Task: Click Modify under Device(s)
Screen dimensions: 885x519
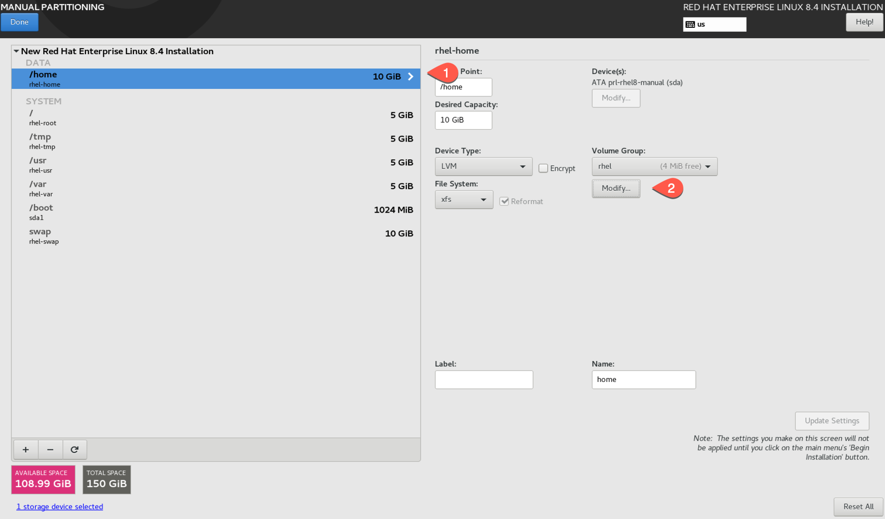Action: tap(616, 98)
